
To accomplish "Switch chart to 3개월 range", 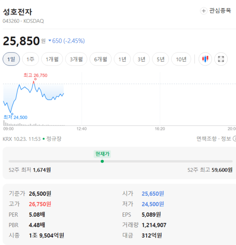I will 76,59.
